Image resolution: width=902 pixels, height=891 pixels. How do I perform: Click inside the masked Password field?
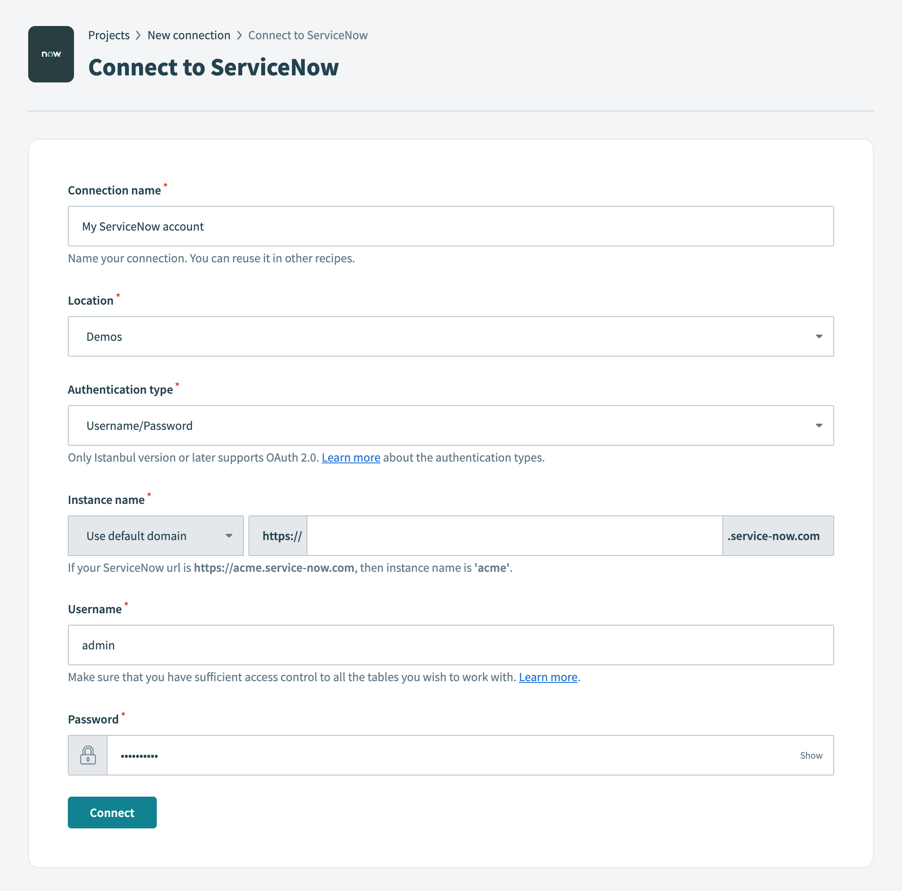tap(420, 755)
